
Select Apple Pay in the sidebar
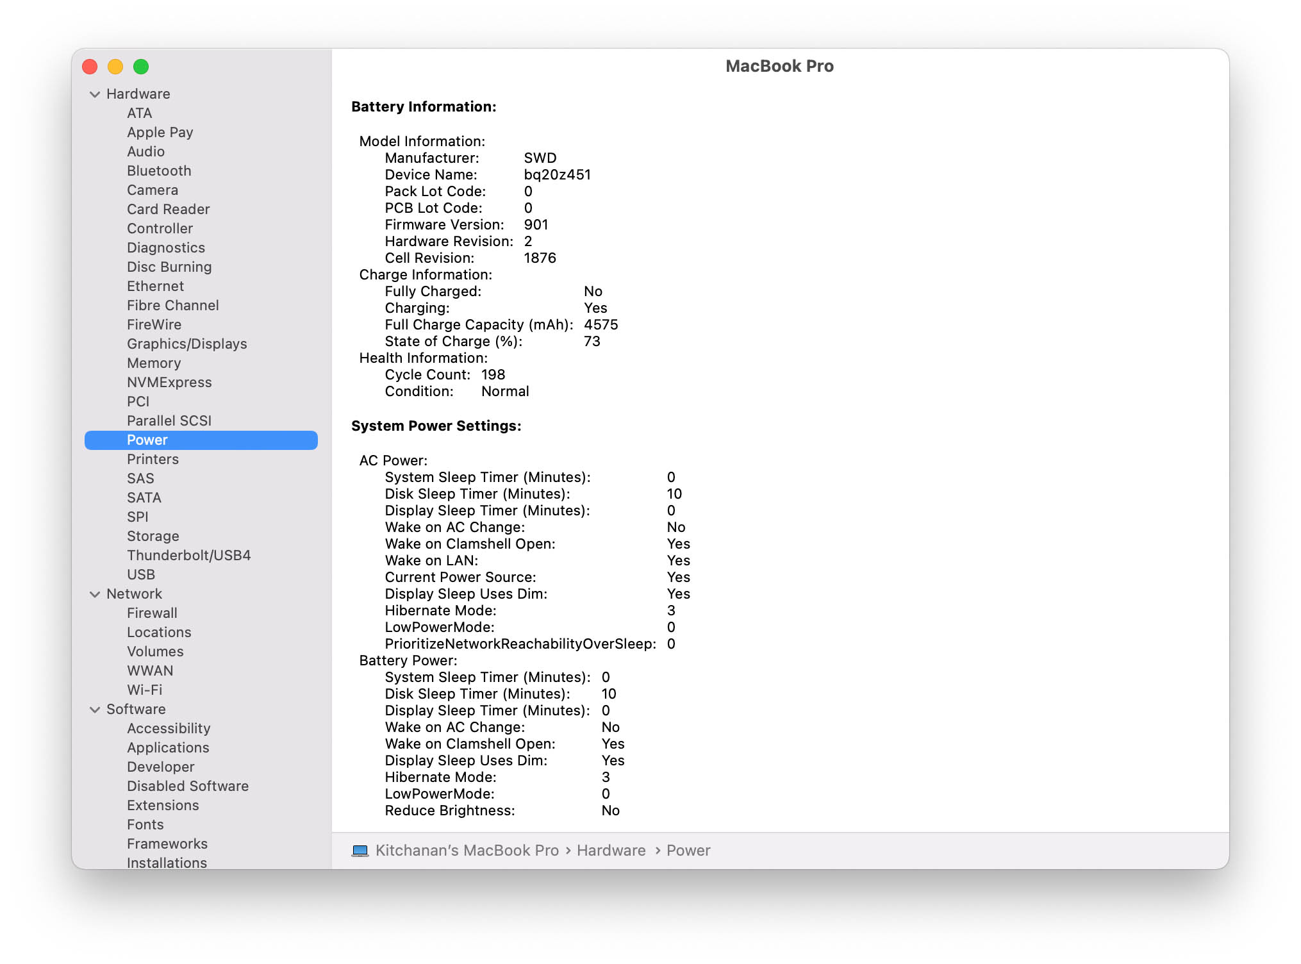(x=160, y=133)
